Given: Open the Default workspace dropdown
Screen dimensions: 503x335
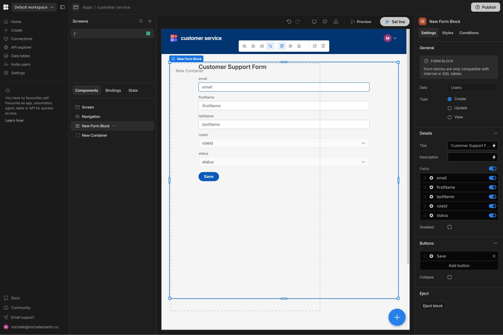Looking at the screenshot, I should point(34,7).
